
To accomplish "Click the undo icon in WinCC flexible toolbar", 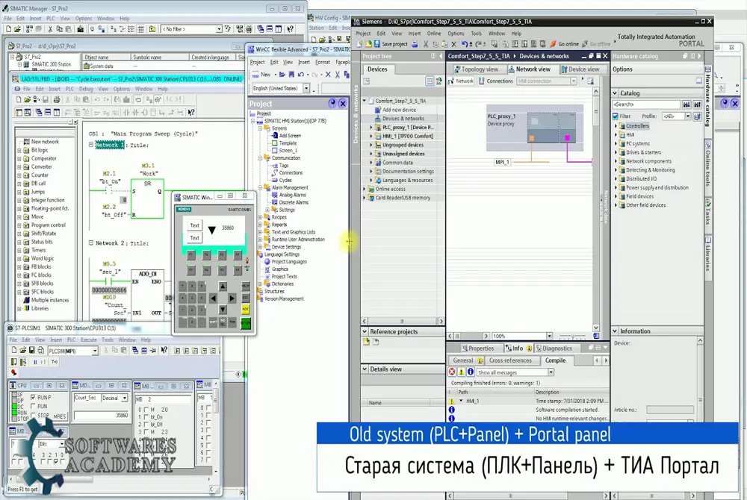I will 301,75.
